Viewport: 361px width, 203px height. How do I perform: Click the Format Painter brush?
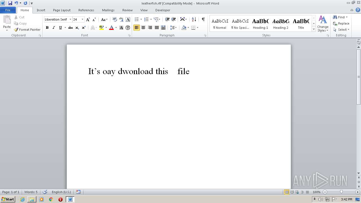[x=27, y=30]
